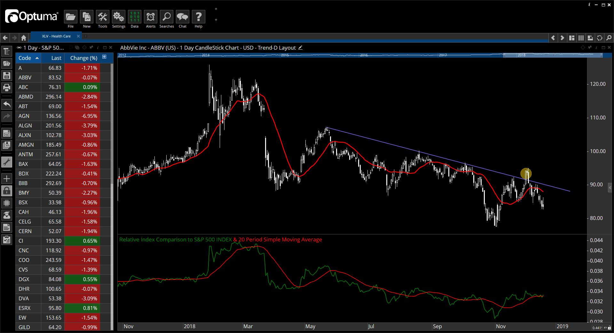Click the 2016 marker on overview timeline
This screenshot has width=614, height=333.
(364, 55)
